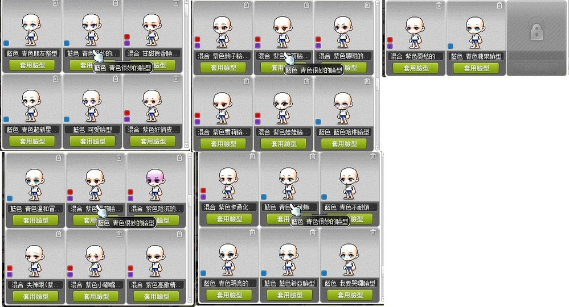Delete the 混合 紫色陰沉的 face slot
The height and width of the screenshot is (307, 569).
(179, 158)
